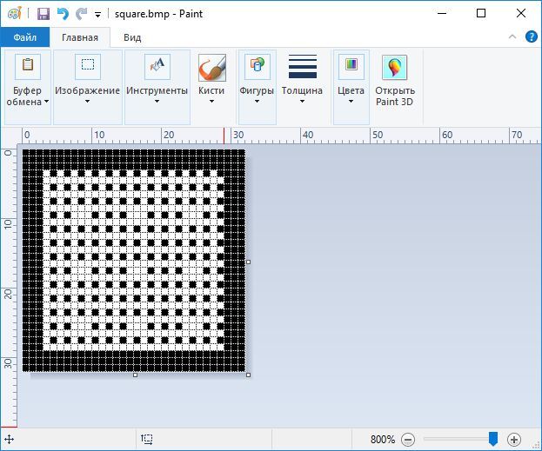542x451 pixels.
Task: Open Paint 3D via its icon
Action: pos(394,67)
